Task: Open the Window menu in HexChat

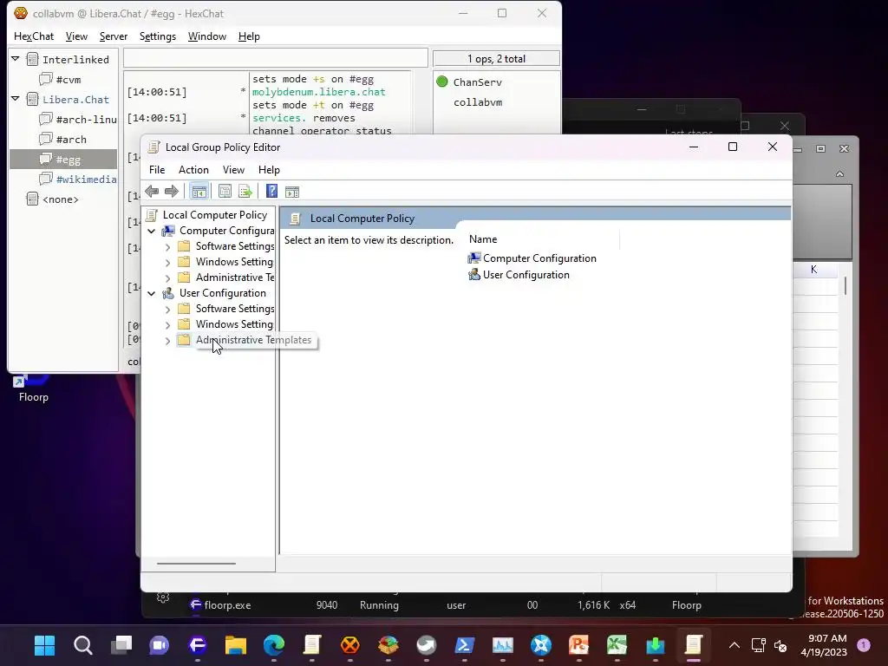Action: [206, 36]
